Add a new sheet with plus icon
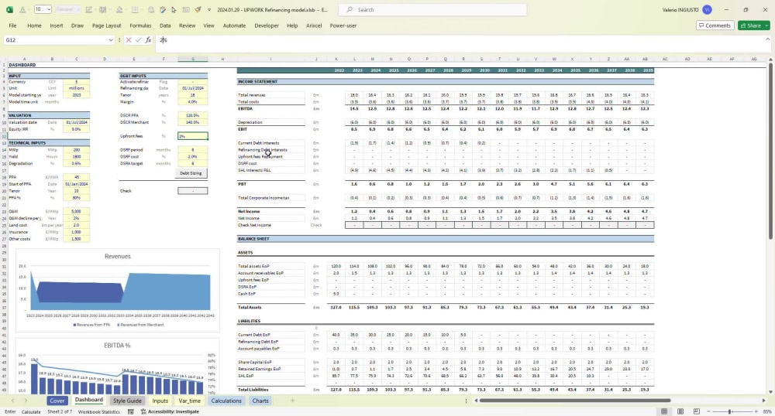Image resolution: width=775 pixels, height=416 pixels. coord(292,401)
